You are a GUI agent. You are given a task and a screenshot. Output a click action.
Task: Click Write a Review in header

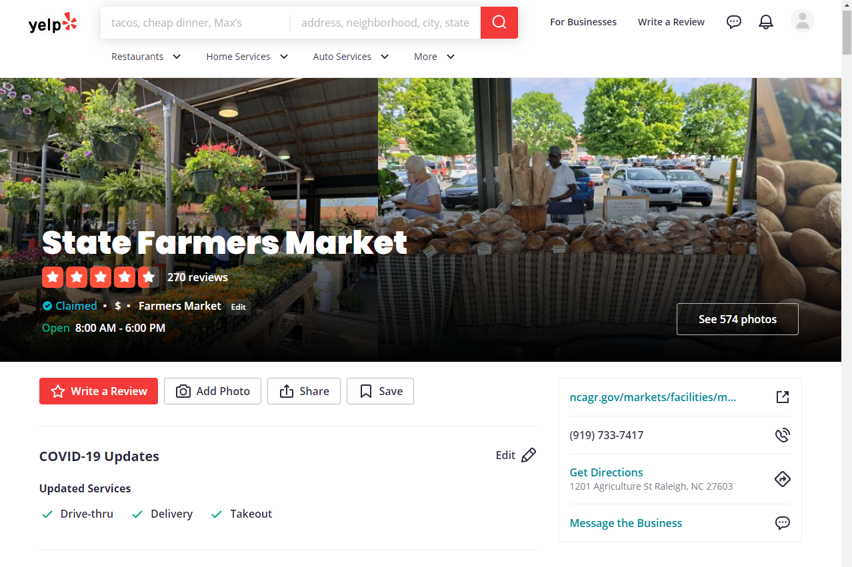[x=671, y=22]
